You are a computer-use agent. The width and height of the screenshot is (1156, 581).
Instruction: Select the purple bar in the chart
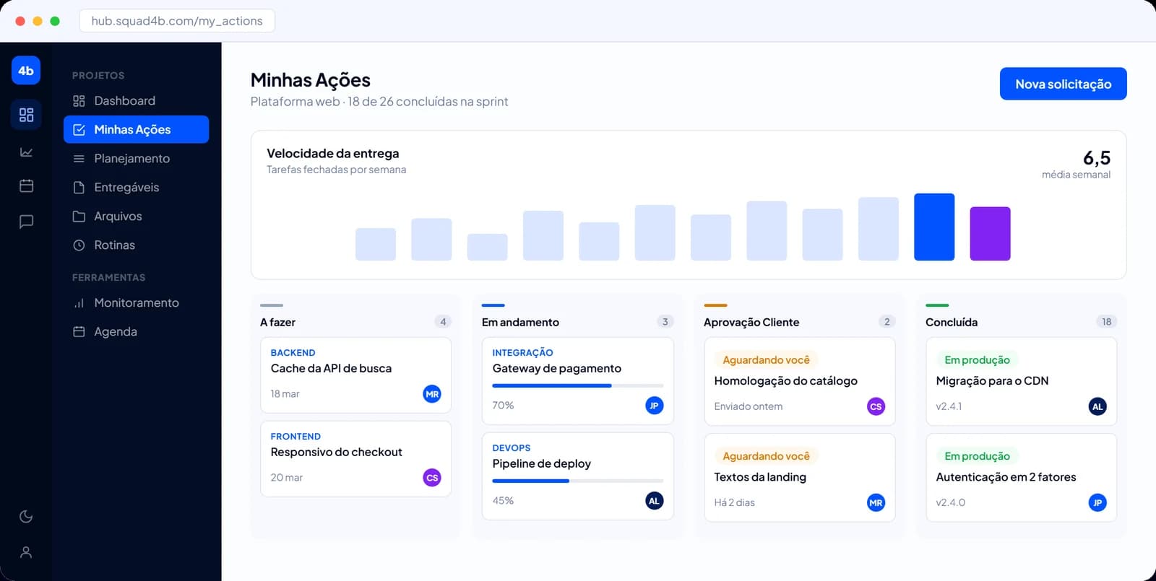pos(990,234)
